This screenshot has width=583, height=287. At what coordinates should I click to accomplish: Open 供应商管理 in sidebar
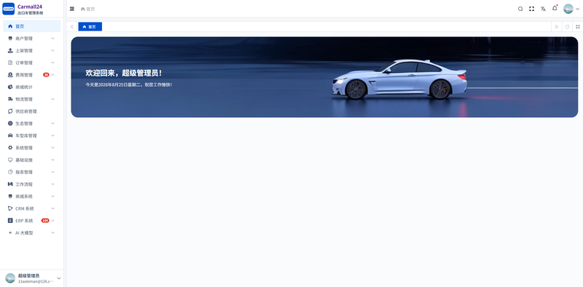31,111
